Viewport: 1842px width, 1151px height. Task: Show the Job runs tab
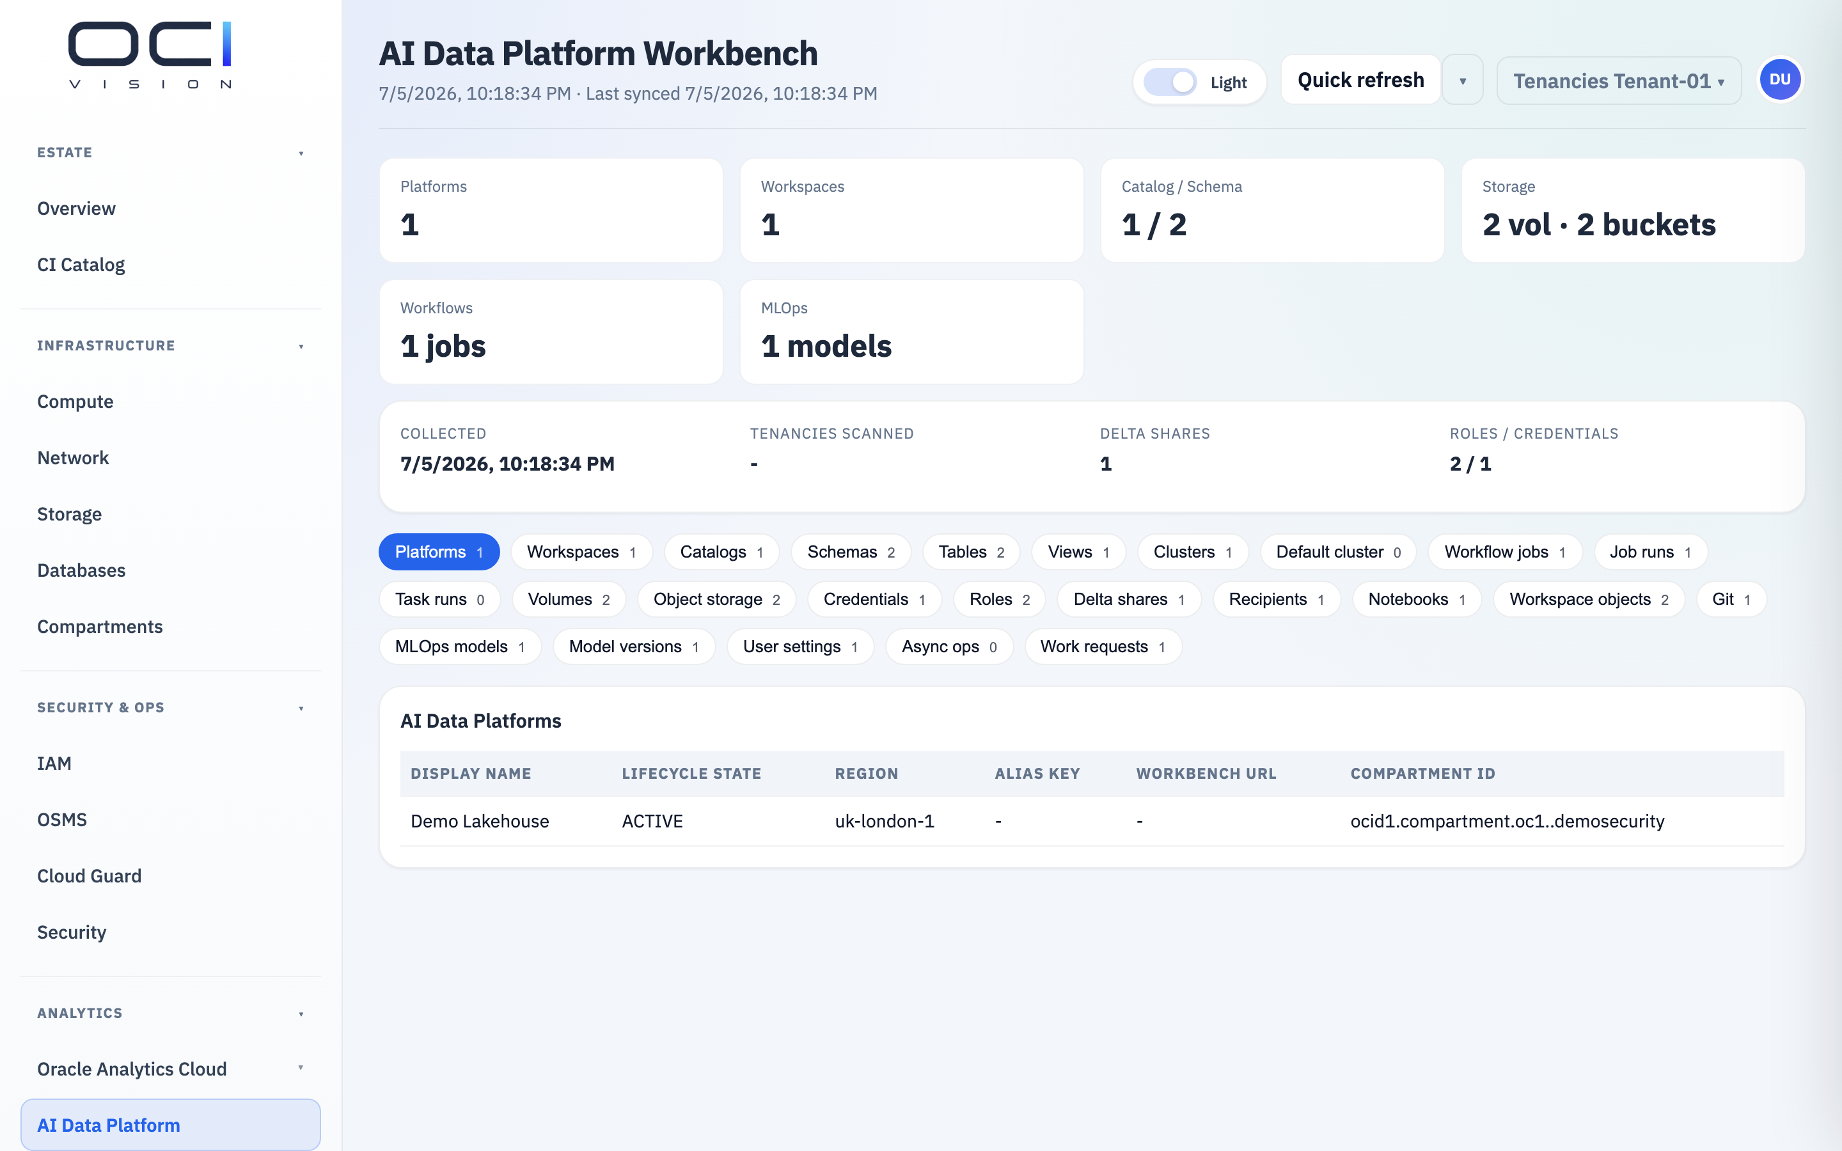pyautogui.click(x=1650, y=552)
